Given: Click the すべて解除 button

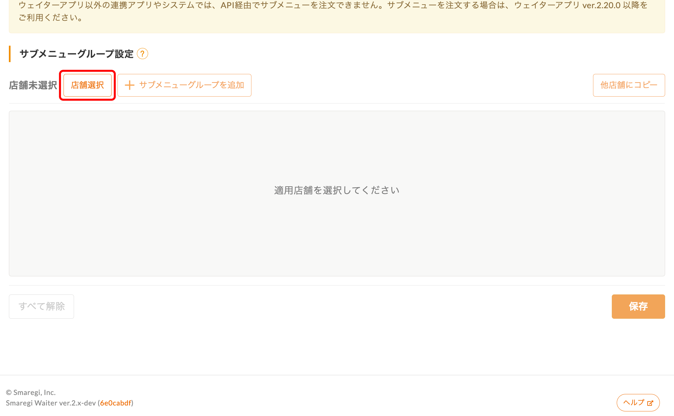Looking at the screenshot, I should (41, 306).
